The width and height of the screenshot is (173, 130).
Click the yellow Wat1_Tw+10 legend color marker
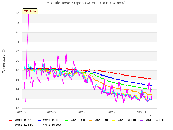coord(114,120)
